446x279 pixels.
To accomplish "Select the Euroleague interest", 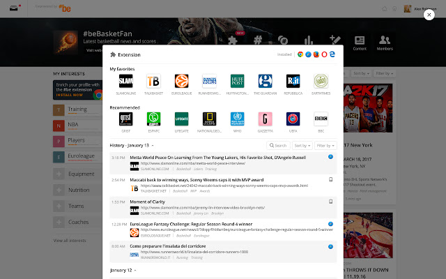I will click(77, 157).
